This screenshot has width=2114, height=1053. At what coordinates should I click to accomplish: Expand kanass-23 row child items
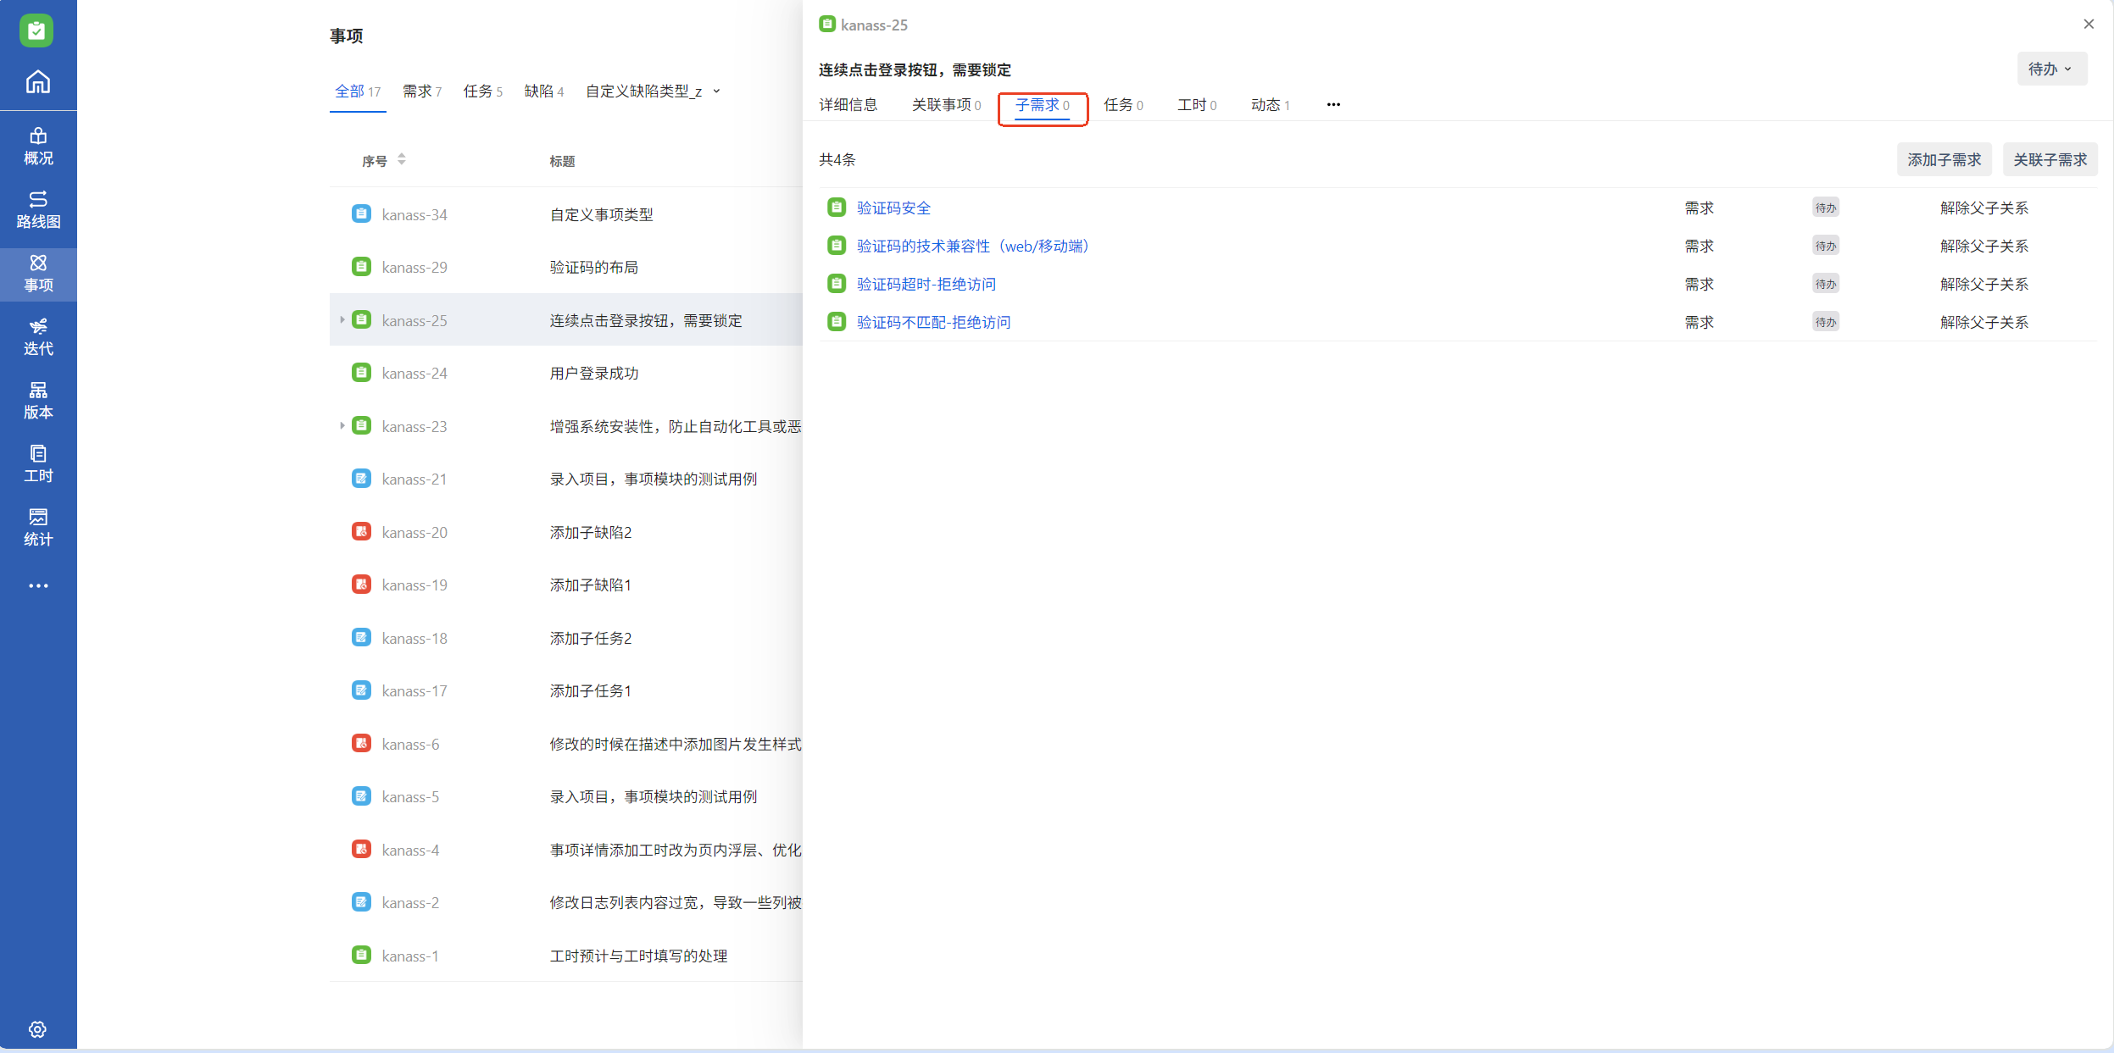click(342, 426)
